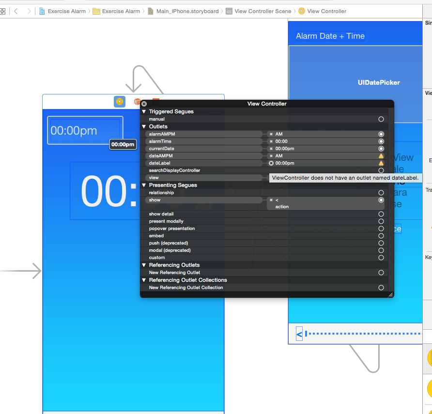Viewport: 432px width, 414px height.
Task: Click the Exercise Alarm folder icon in breadcrumb
Action: [x=96, y=11]
